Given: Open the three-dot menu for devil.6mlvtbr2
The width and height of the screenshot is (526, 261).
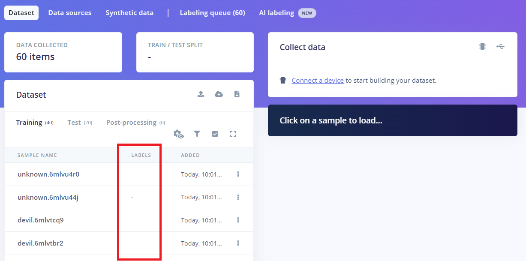Looking at the screenshot, I should [238, 243].
